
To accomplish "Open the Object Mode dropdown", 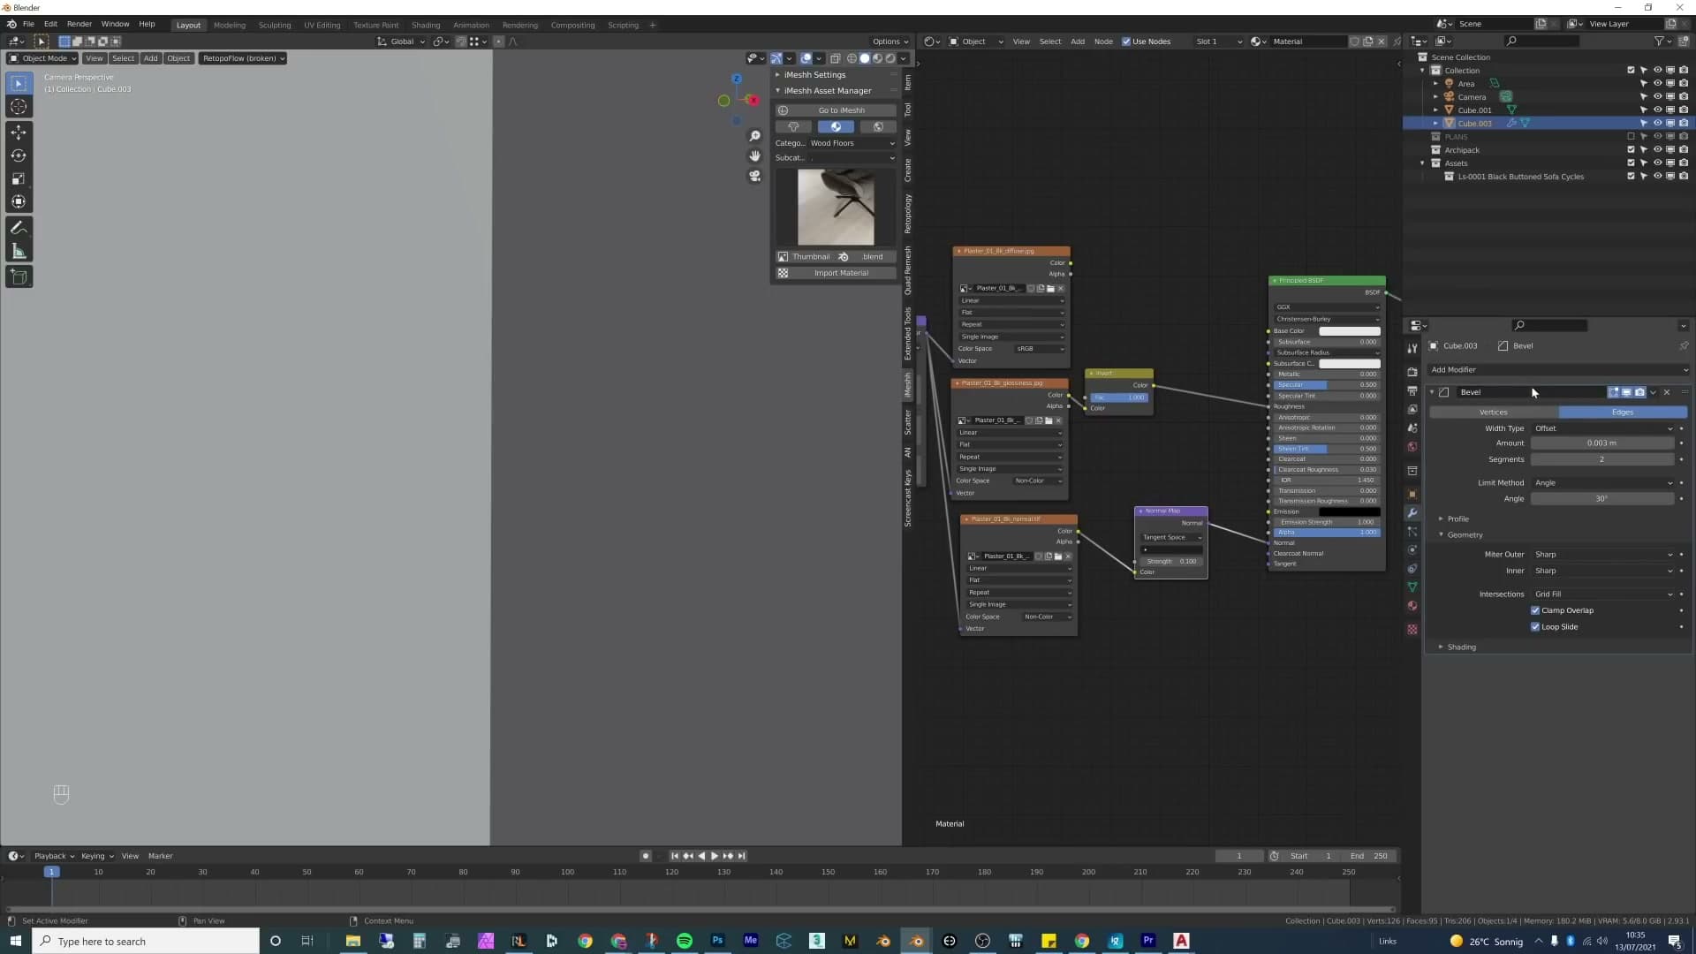I will tap(42, 58).
